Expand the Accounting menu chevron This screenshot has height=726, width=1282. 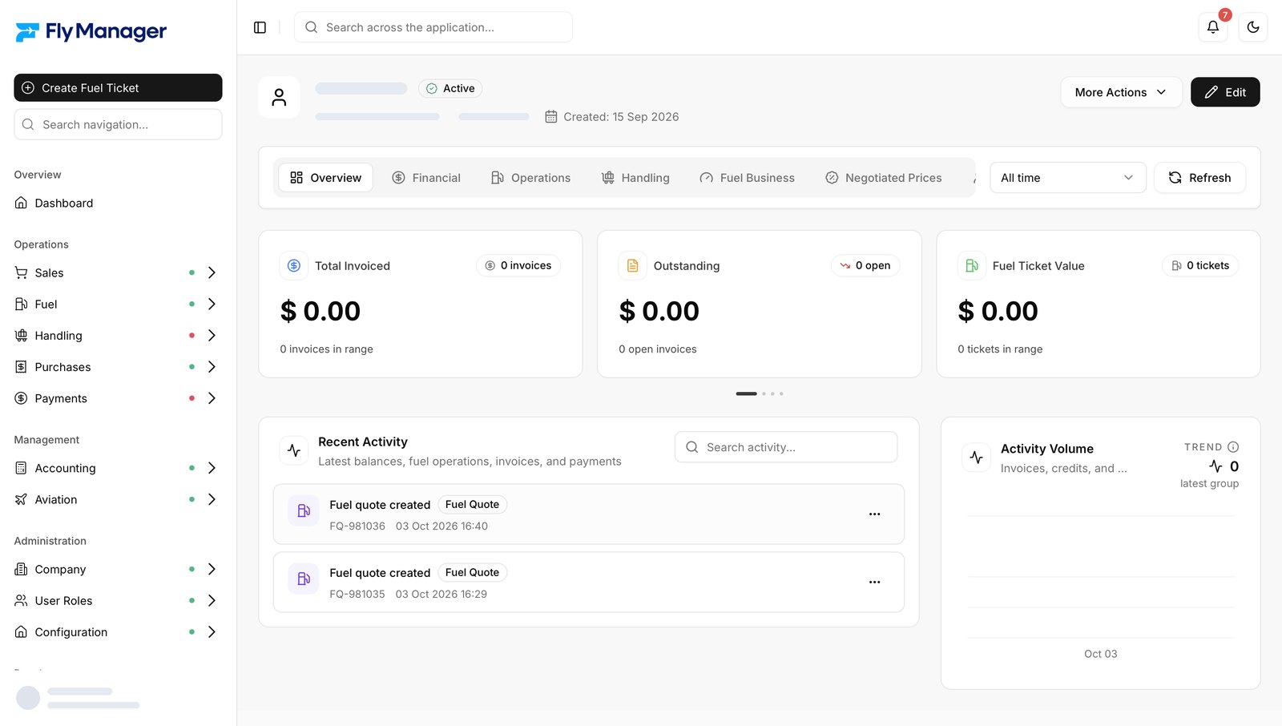(x=212, y=468)
